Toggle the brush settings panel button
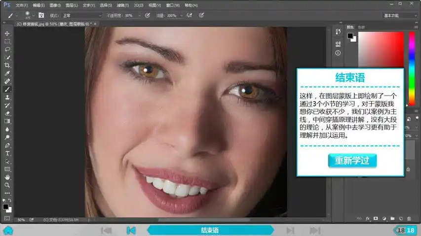This screenshot has width=421, height=236. [x=41, y=15]
